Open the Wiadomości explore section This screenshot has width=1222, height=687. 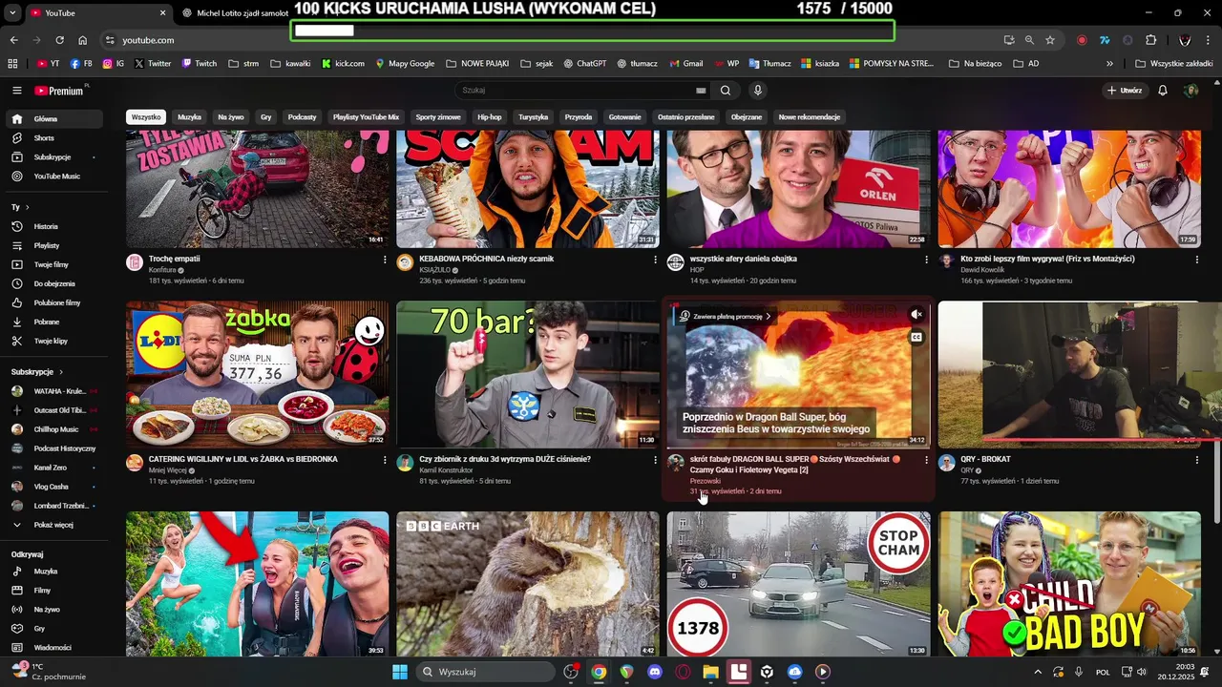pos(53,648)
